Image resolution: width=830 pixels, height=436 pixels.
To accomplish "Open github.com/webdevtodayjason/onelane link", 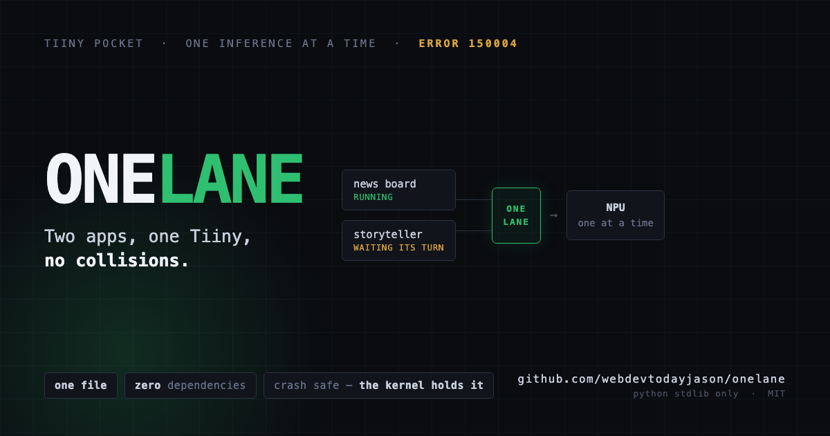I will [652, 379].
